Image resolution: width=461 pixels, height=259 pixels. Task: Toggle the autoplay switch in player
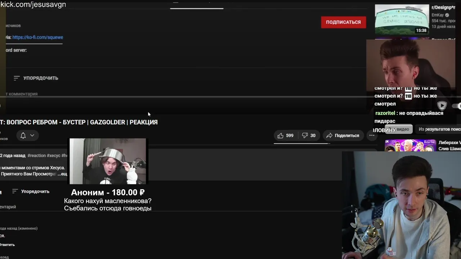point(457,106)
